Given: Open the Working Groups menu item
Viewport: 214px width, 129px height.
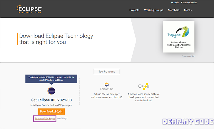Looking at the screenshot, I should (x=154, y=10).
